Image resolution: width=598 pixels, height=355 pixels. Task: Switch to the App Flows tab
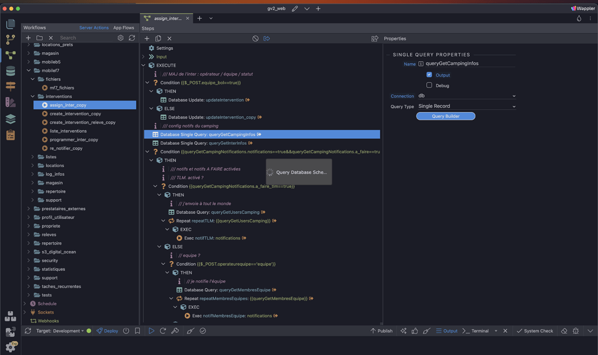pos(123,27)
